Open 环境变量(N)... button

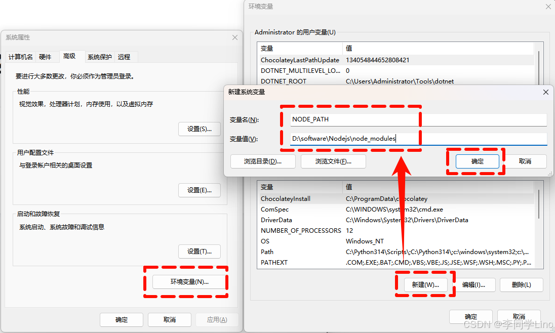pyautogui.click(x=189, y=282)
